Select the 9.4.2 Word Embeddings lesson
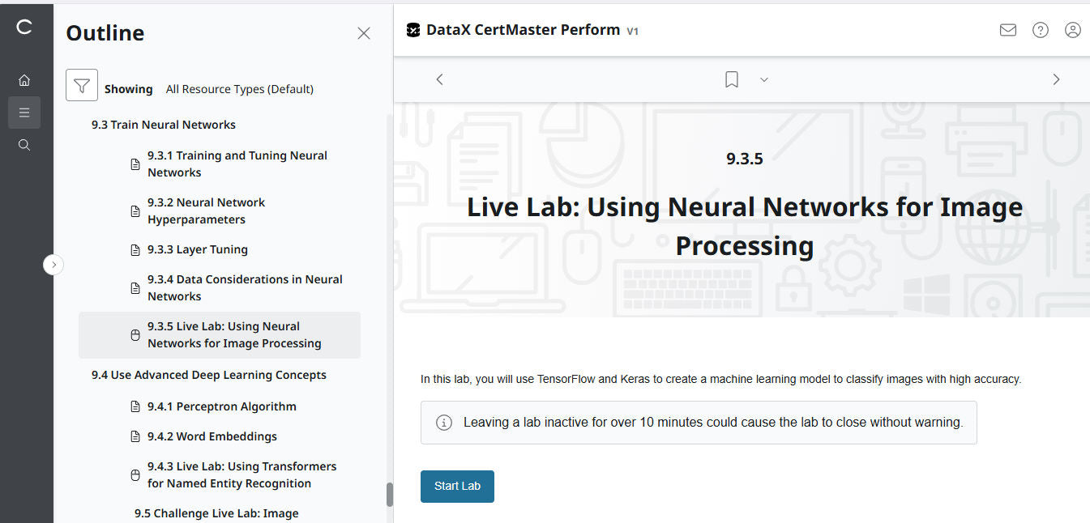The height and width of the screenshot is (523, 1090). tap(211, 436)
